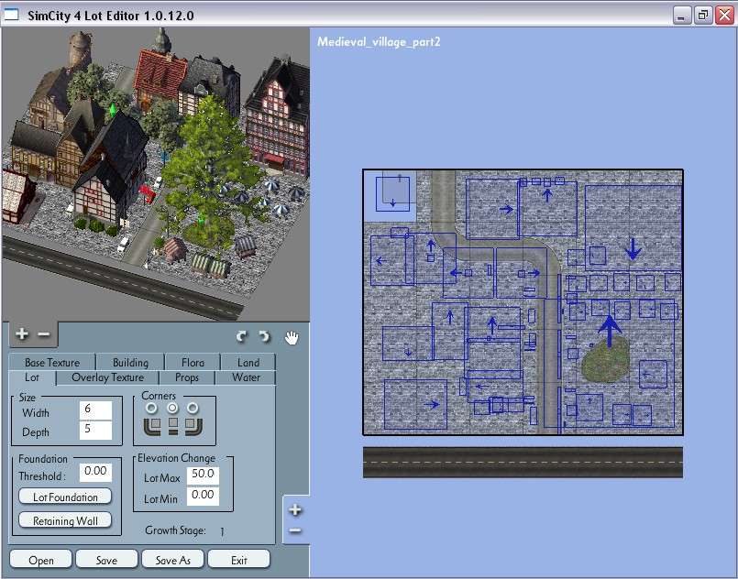Open the Overlay Texture tab

[108, 377]
